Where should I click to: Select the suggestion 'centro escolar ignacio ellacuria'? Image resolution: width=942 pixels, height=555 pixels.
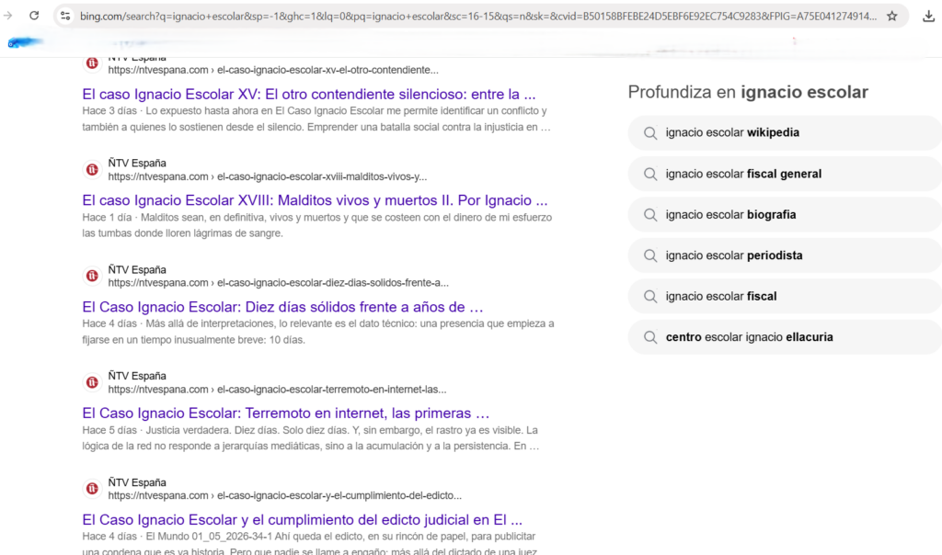785,337
